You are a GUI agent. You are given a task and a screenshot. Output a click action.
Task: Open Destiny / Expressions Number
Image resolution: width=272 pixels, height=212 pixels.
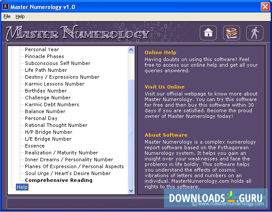[62, 77]
